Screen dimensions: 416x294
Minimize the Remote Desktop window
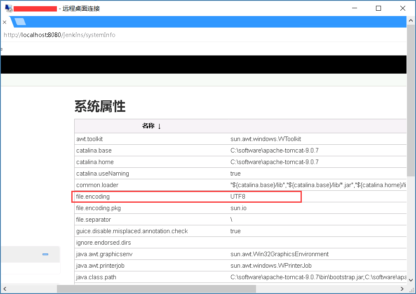point(354,8)
